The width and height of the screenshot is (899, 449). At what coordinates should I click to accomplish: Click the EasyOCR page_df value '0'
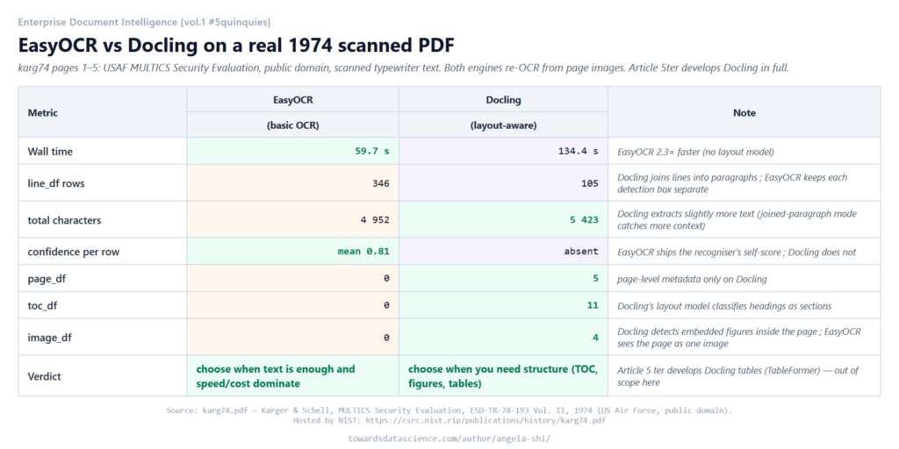(x=386, y=278)
